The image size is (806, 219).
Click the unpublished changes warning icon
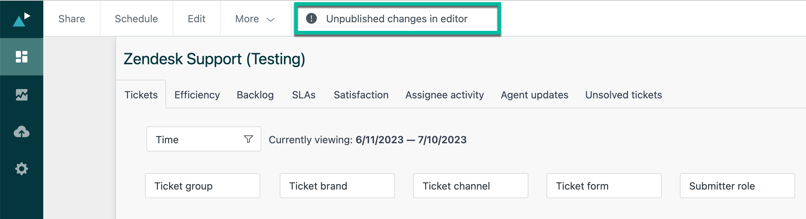[311, 19]
